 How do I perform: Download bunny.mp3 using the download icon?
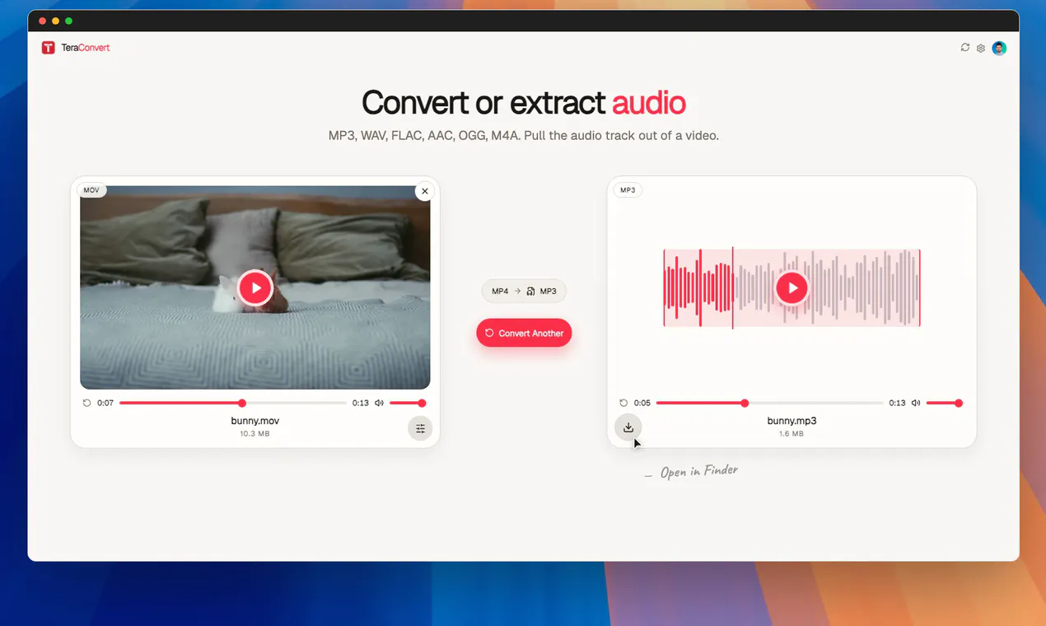pos(628,427)
